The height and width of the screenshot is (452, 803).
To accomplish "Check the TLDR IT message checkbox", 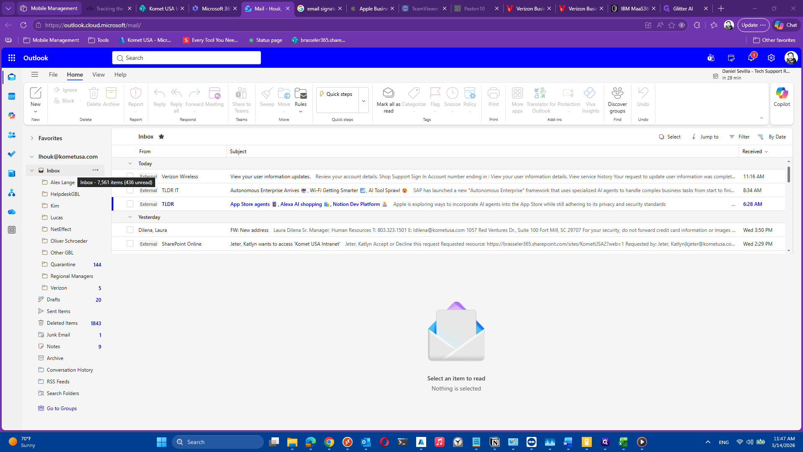I will click(x=130, y=190).
